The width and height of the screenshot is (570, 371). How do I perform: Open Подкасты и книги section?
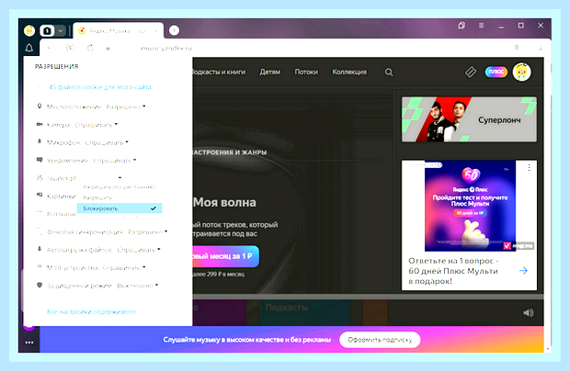pos(219,72)
